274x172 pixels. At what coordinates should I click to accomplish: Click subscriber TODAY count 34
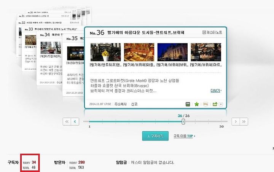tap(34, 162)
